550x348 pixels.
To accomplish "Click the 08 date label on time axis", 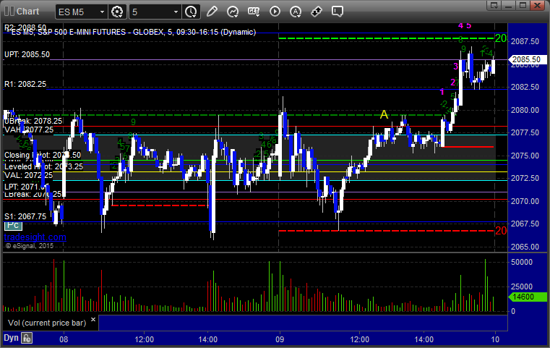I will pyautogui.click(x=64, y=339).
